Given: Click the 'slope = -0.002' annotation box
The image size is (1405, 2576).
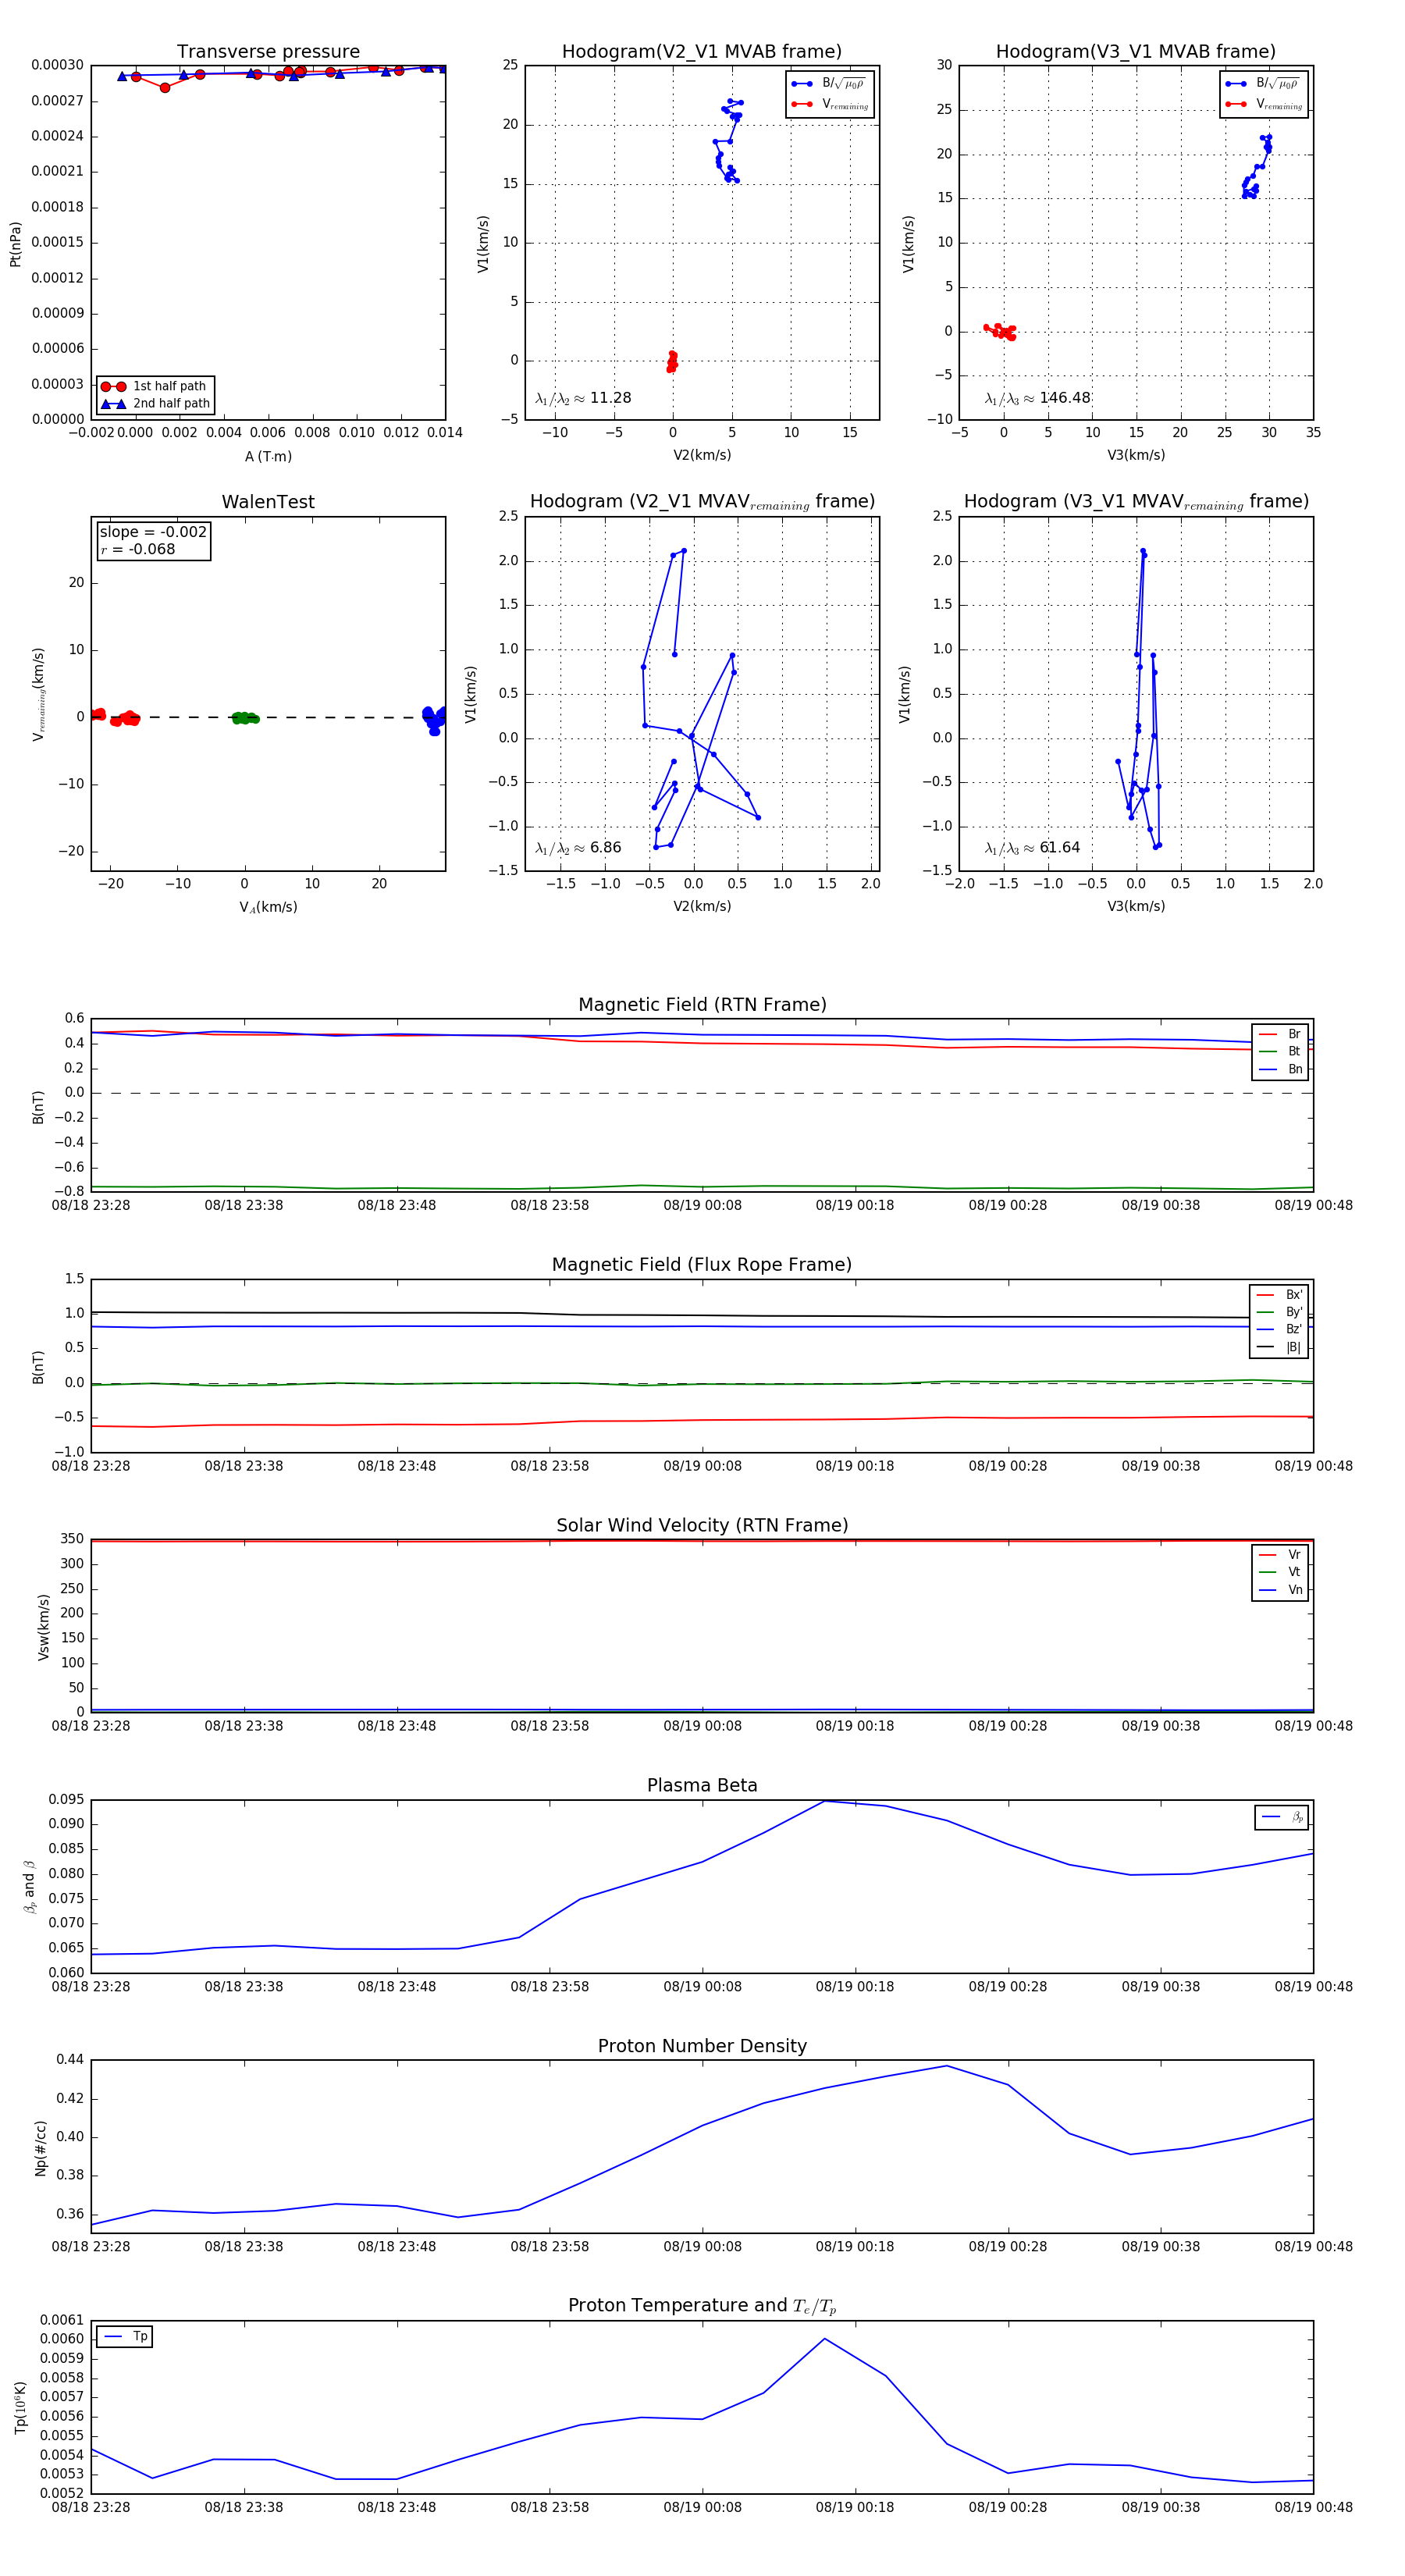Looking at the screenshot, I should [153, 540].
